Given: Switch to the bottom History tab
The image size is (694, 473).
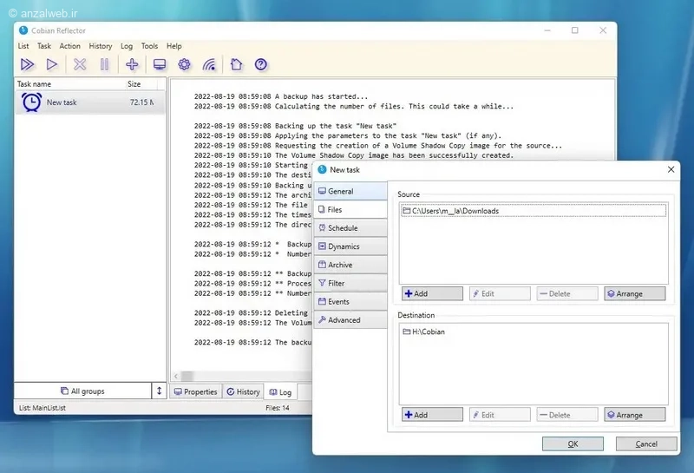Looking at the screenshot, I should [243, 392].
